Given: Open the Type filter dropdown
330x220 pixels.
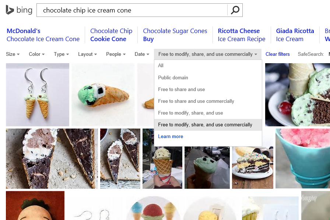Looking at the screenshot, I should [62, 54].
